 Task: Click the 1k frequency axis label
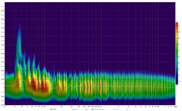point(102,106)
